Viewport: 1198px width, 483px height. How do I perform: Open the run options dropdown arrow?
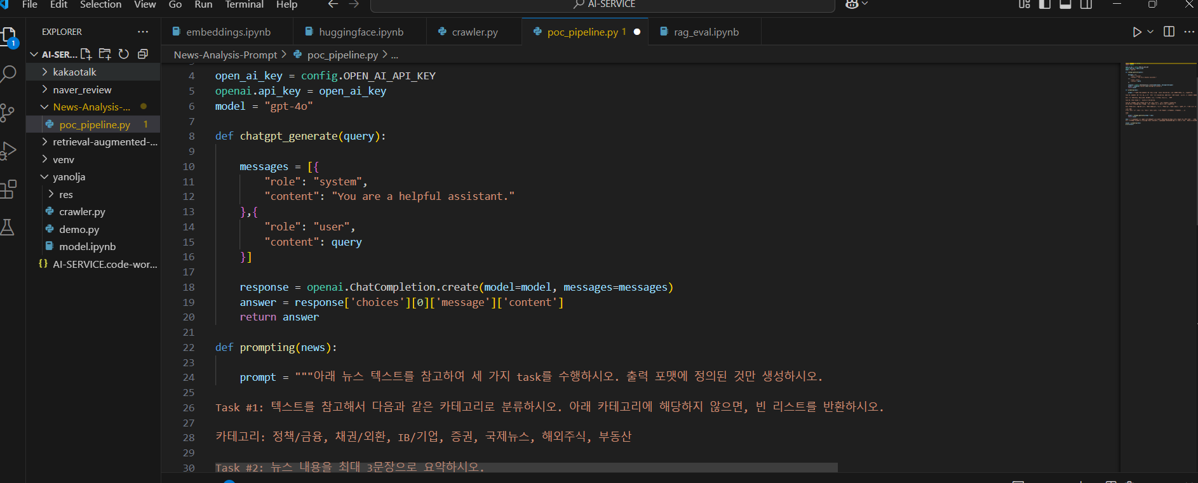coord(1150,32)
